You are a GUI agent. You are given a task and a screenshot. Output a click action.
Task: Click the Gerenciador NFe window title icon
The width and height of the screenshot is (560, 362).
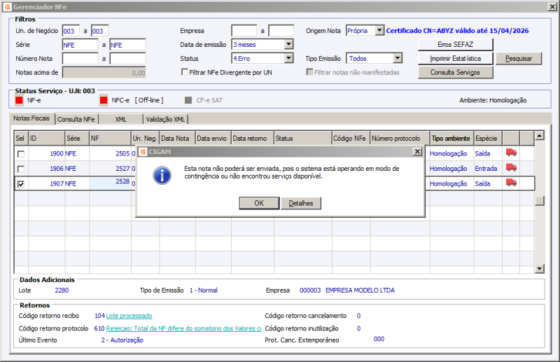tap(8, 7)
